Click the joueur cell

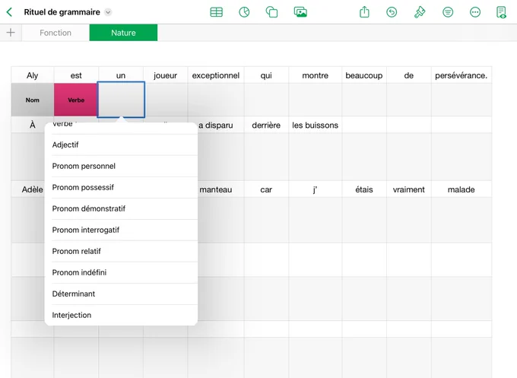(x=165, y=75)
